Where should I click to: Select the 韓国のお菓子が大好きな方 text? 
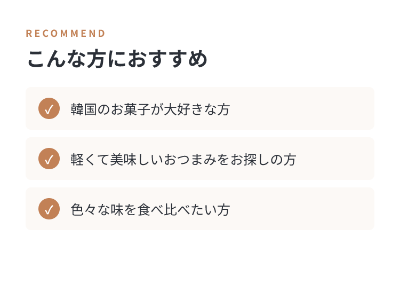tap(150, 109)
